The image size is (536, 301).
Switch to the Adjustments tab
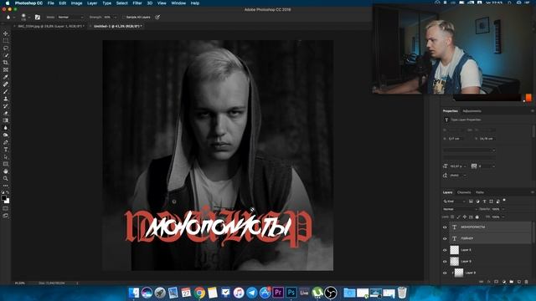tap(472, 111)
